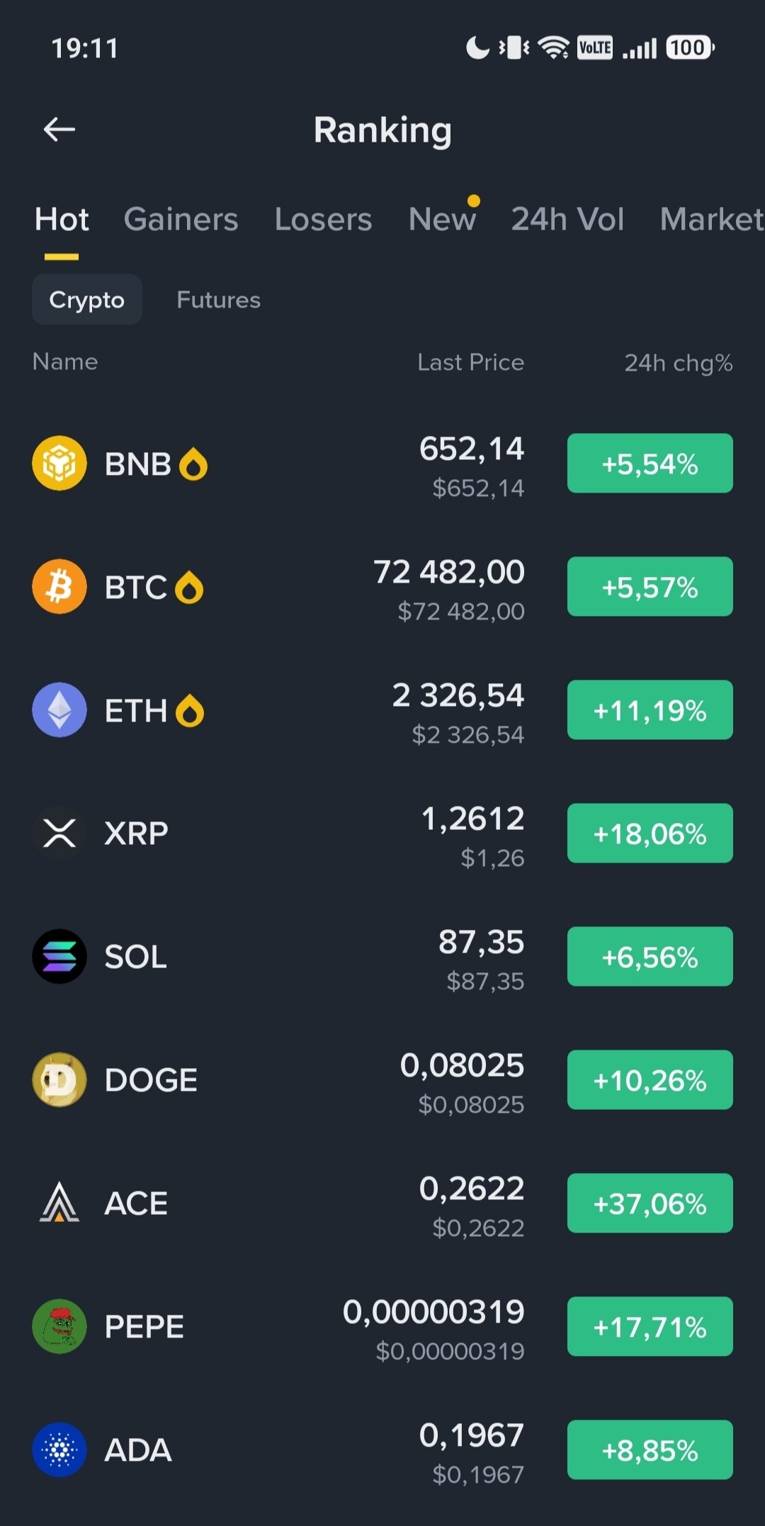Open the Gainers tab
Viewport: 765px width, 1526px height.
[x=181, y=219]
